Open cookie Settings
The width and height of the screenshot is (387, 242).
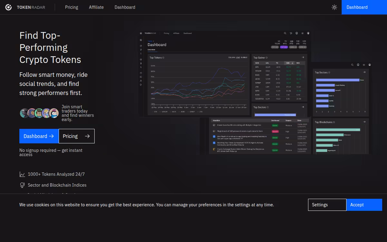pyautogui.click(x=327, y=205)
